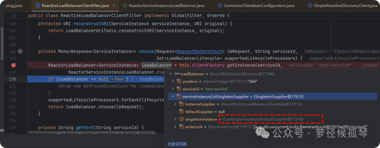Click the editor's left vertical scrollbar thumb

tap(2, 44)
